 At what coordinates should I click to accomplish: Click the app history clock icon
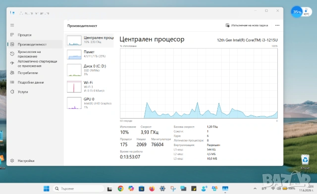tap(12, 53)
